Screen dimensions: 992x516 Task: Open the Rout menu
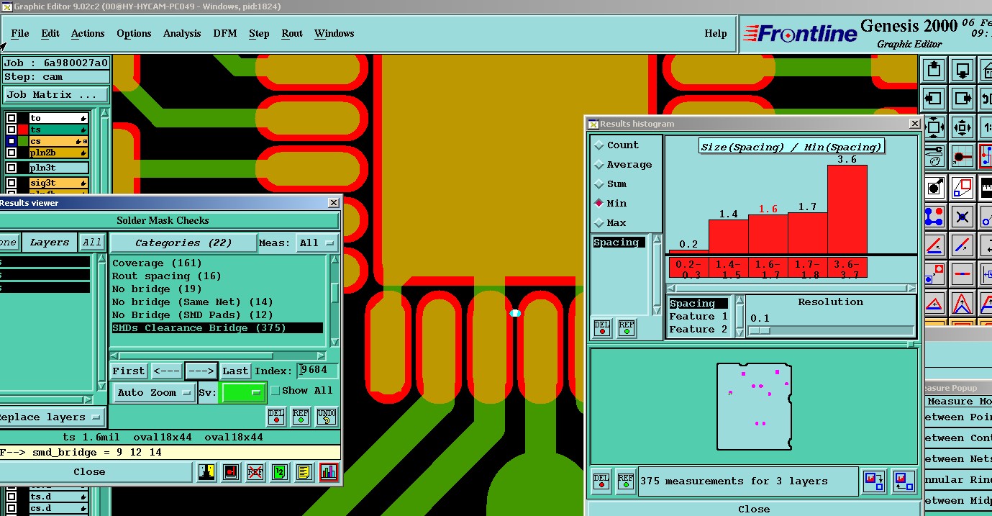(x=292, y=33)
